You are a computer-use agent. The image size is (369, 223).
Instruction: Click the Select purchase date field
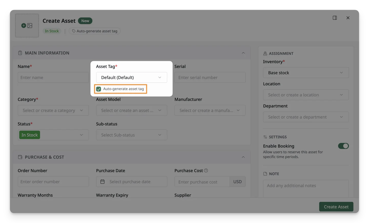tap(131, 182)
